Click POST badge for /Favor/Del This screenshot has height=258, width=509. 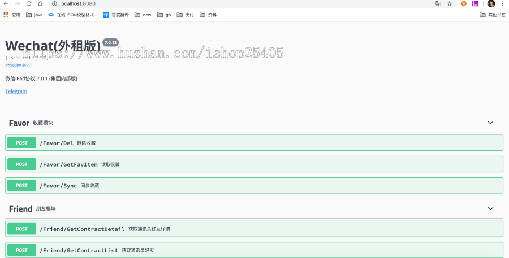[x=21, y=143]
